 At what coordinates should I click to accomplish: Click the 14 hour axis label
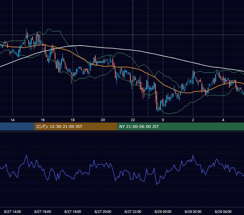[13, 120]
